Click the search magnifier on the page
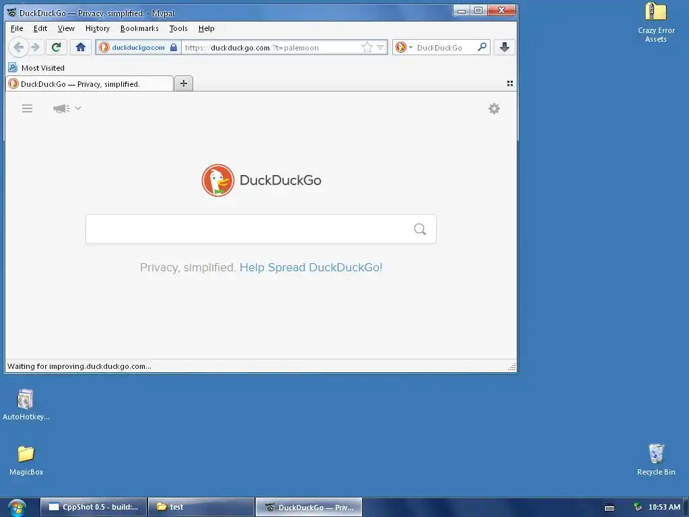689x517 pixels. pyautogui.click(x=420, y=229)
